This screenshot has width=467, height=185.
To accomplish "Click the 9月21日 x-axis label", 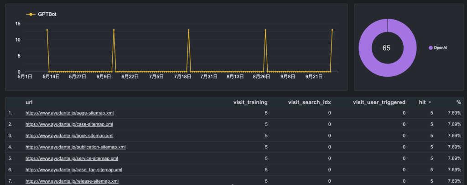I will click(x=314, y=77).
